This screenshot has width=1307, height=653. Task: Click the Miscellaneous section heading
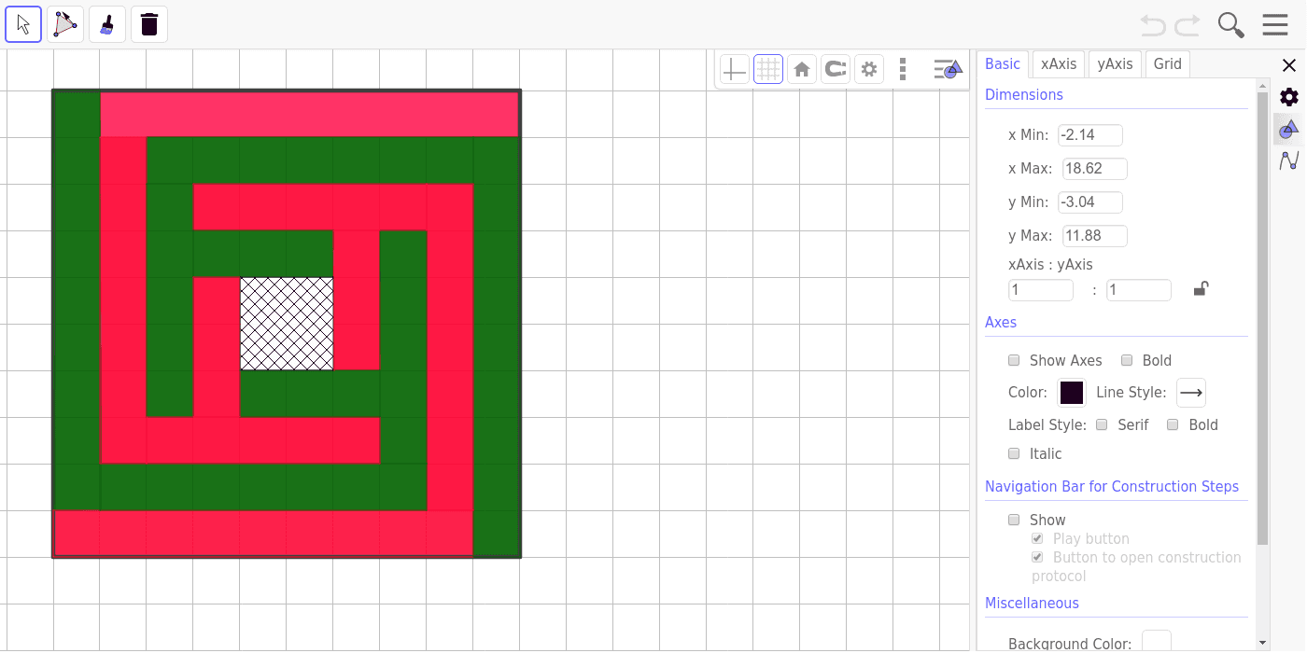[x=1032, y=603]
